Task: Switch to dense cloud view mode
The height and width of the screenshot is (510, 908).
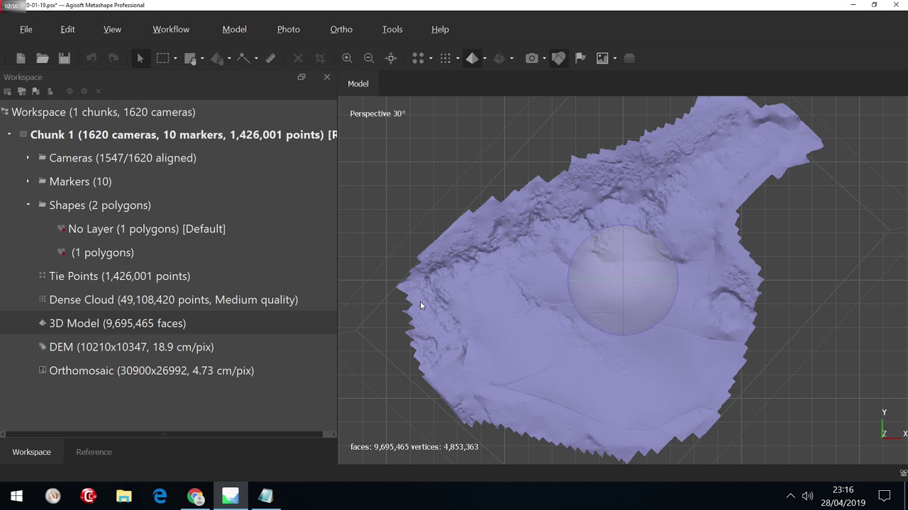Action: coord(445,58)
